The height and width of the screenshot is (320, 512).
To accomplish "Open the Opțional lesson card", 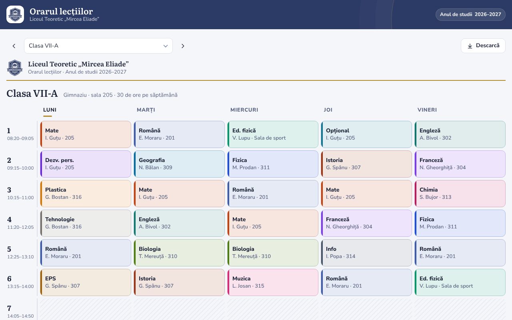I will [366, 134].
